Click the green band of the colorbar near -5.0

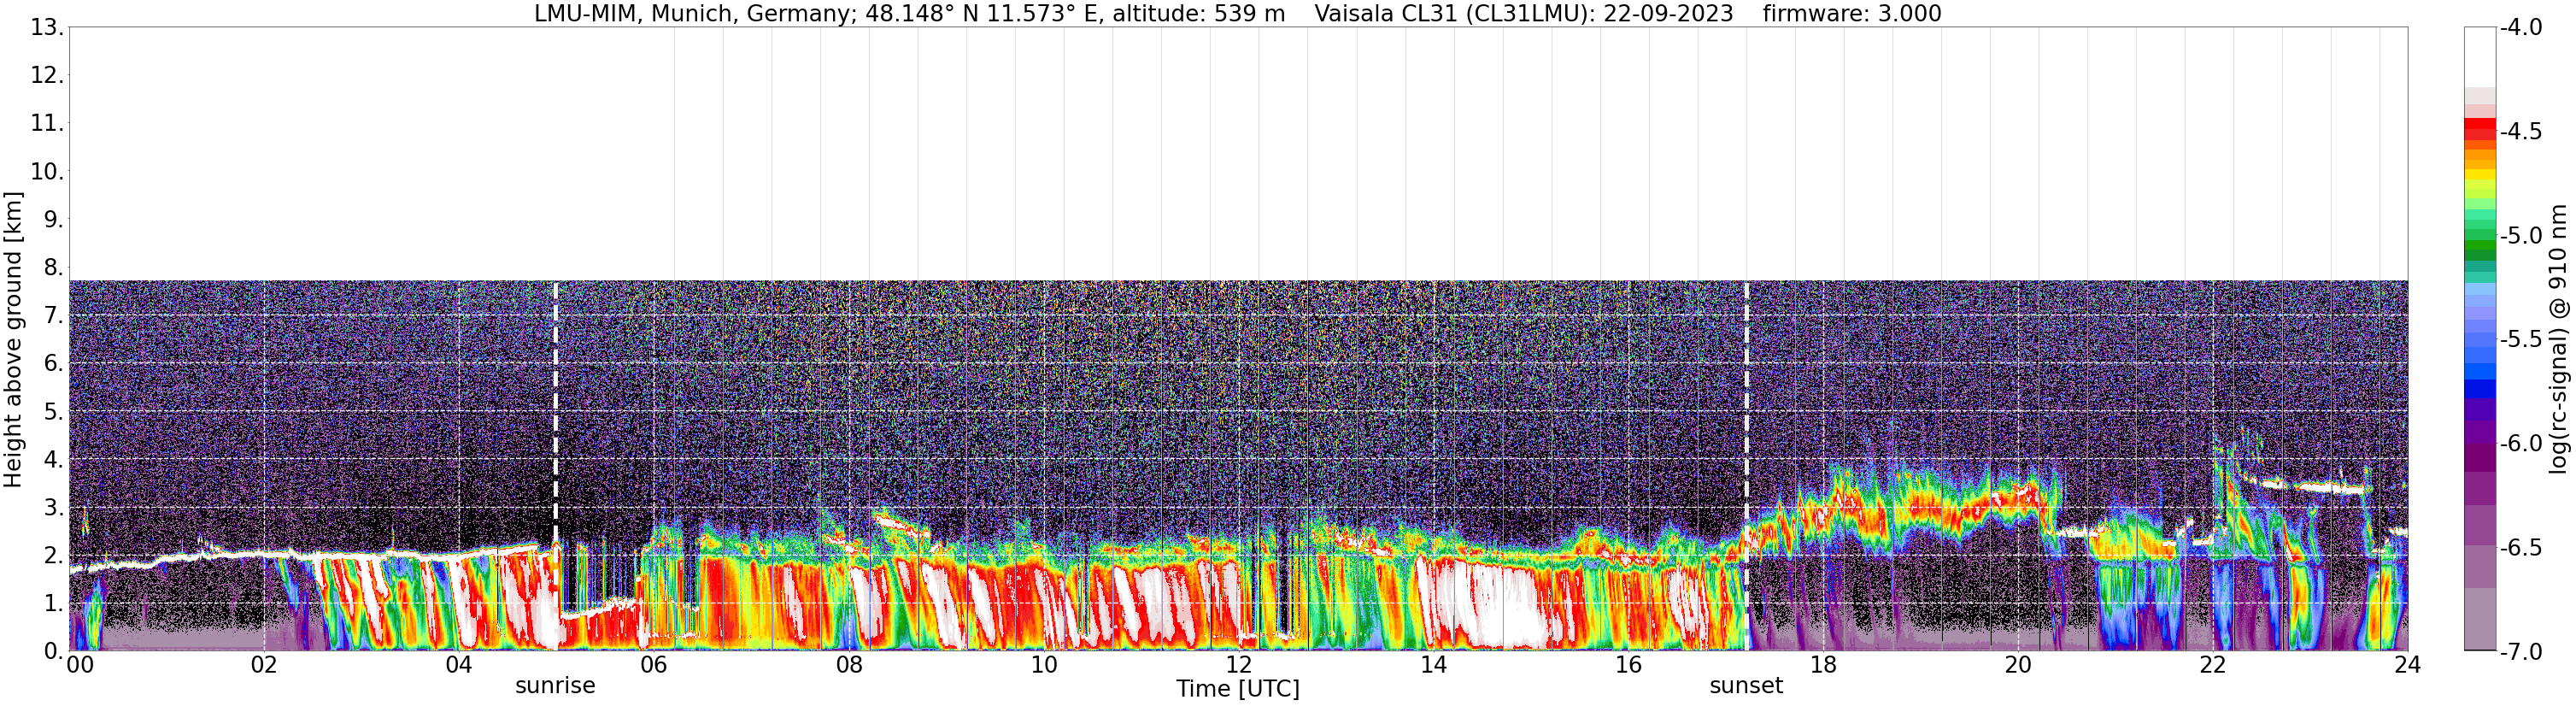point(2480,240)
